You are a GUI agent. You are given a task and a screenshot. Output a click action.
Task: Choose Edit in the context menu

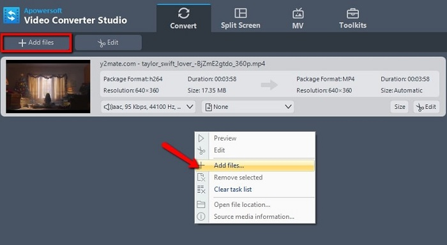click(255, 150)
